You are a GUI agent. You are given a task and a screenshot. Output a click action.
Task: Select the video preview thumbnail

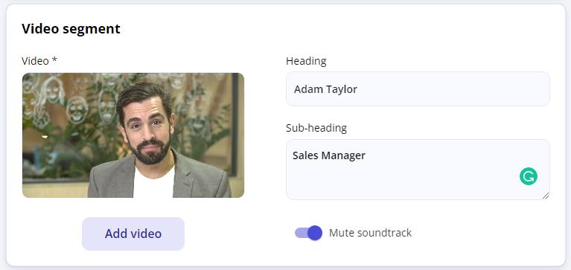(x=133, y=135)
